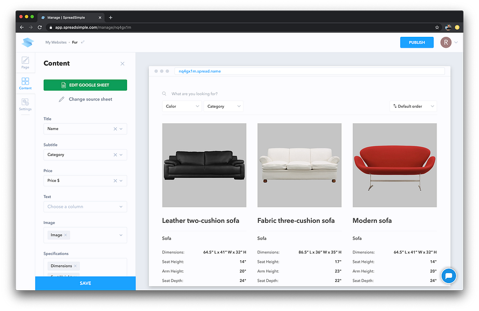Open the chat support bubble

(448, 276)
